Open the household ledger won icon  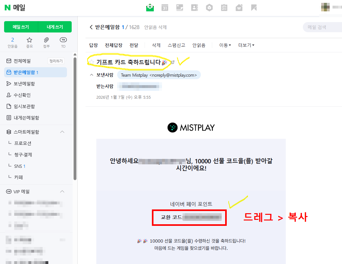[x=239, y=8]
